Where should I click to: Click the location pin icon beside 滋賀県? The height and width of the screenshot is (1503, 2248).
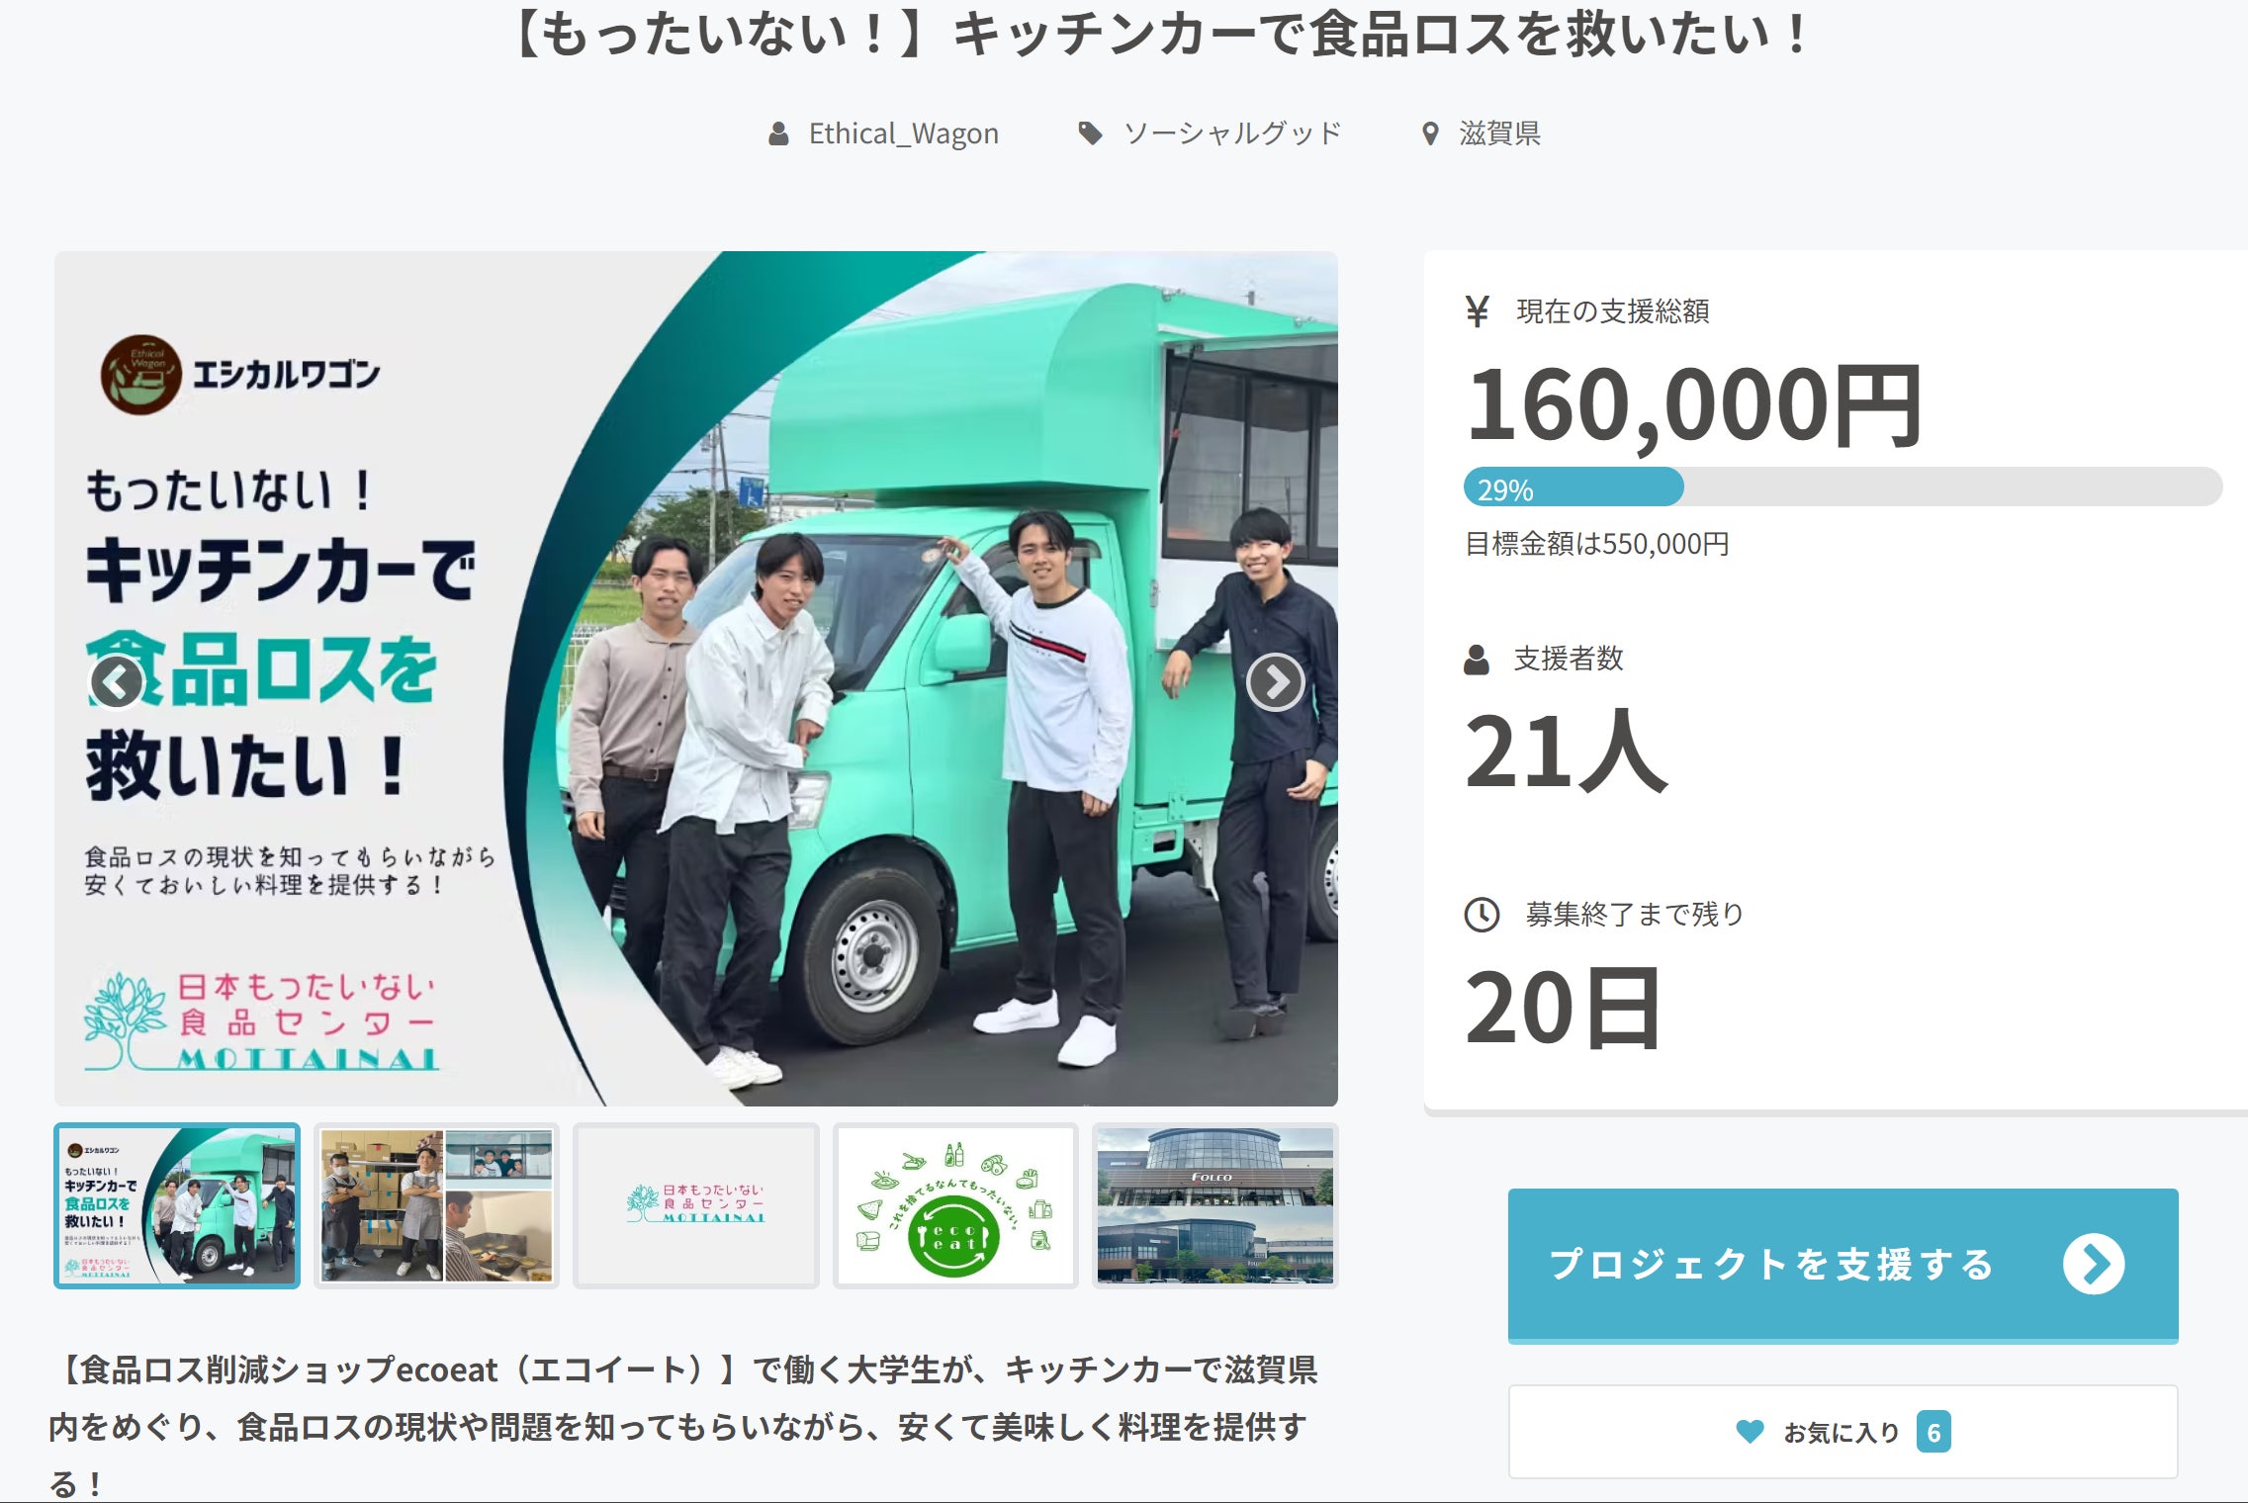(x=1429, y=133)
